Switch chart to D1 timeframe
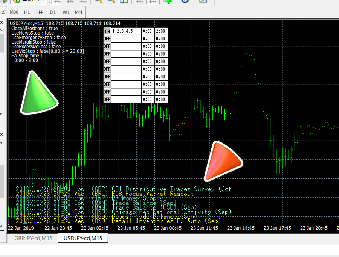Viewport: 339px width, 257px height. 53,12
